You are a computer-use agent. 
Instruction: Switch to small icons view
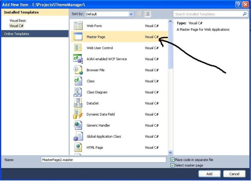click(140, 14)
